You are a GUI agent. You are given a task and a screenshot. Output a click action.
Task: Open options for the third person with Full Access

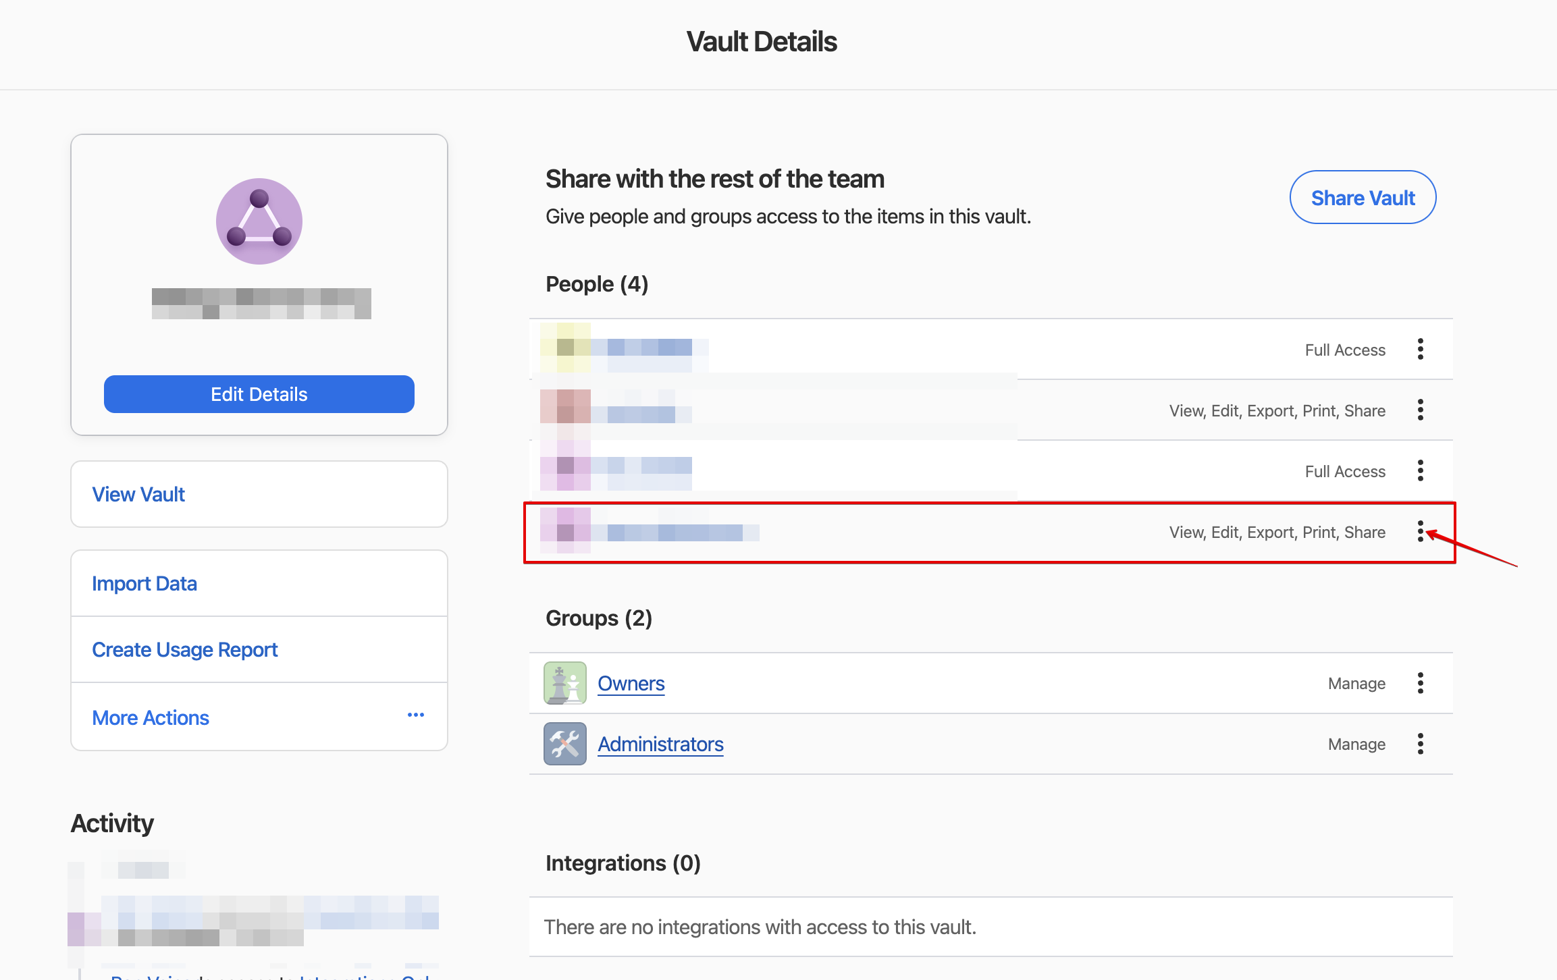pyautogui.click(x=1421, y=470)
